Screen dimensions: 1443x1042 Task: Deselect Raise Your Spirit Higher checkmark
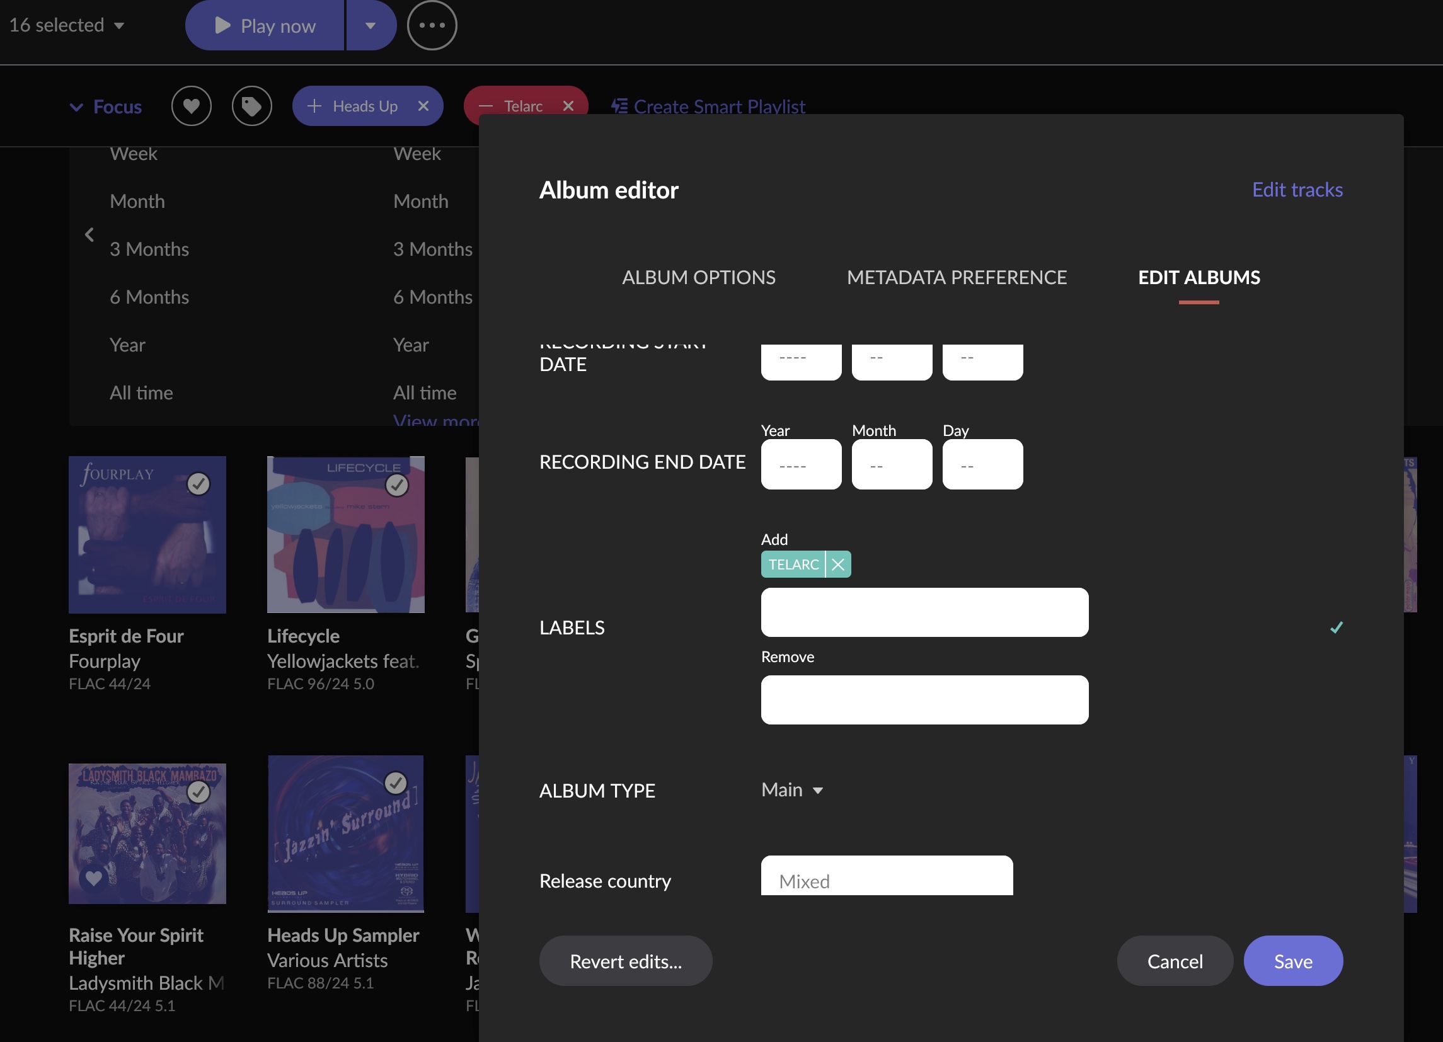[x=198, y=792]
